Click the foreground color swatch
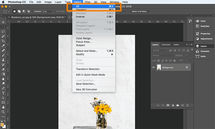The image size is (215, 129). 2,124
